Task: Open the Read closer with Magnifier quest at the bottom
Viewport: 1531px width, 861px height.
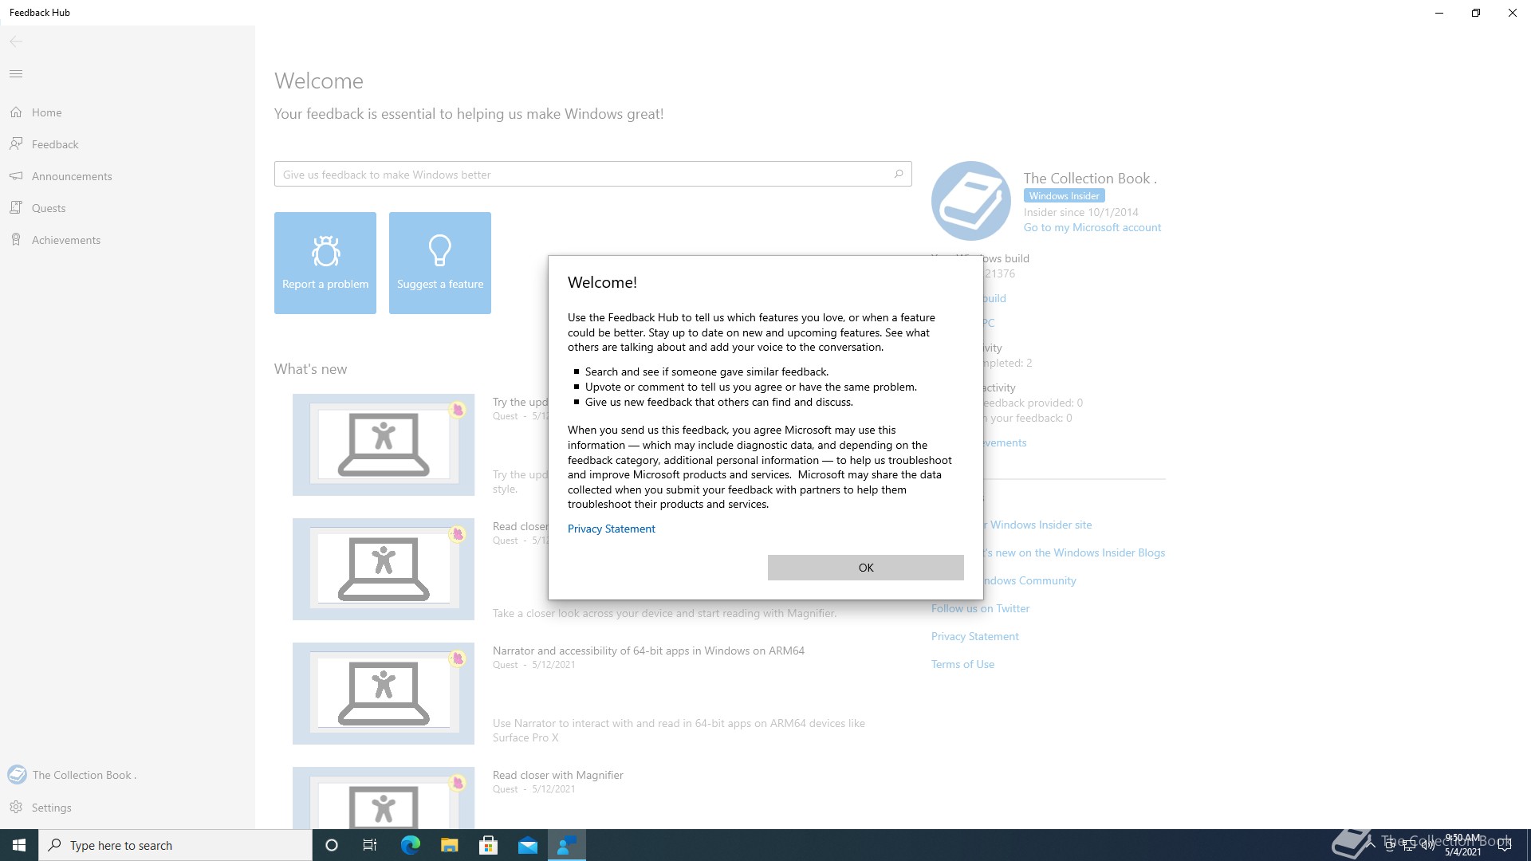Action: click(557, 775)
